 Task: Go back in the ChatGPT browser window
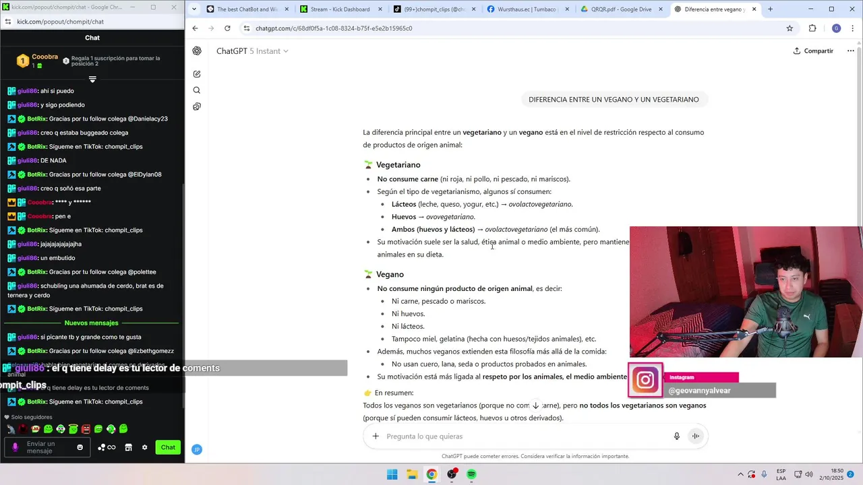point(195,28)
